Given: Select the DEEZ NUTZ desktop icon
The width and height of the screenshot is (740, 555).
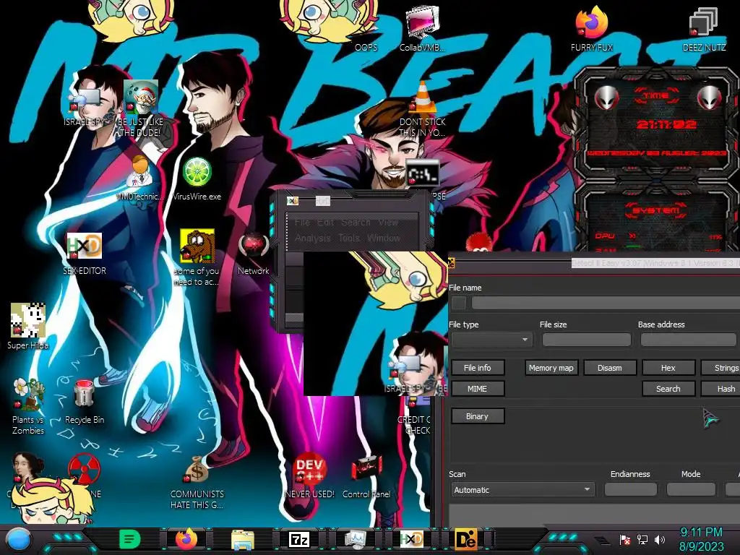Looking at the screenshot, I should pyautogui.click(x=704, y=28).
